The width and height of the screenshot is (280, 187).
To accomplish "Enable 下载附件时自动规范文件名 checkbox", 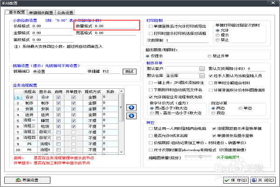I will (151, 90).
